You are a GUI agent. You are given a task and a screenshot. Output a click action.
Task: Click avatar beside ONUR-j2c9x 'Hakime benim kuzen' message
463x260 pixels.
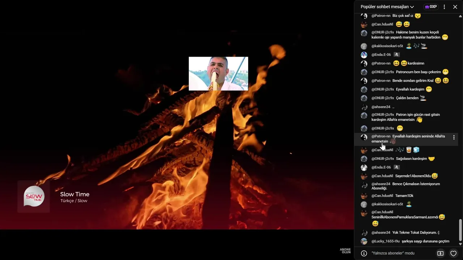(x=364, y=33)
